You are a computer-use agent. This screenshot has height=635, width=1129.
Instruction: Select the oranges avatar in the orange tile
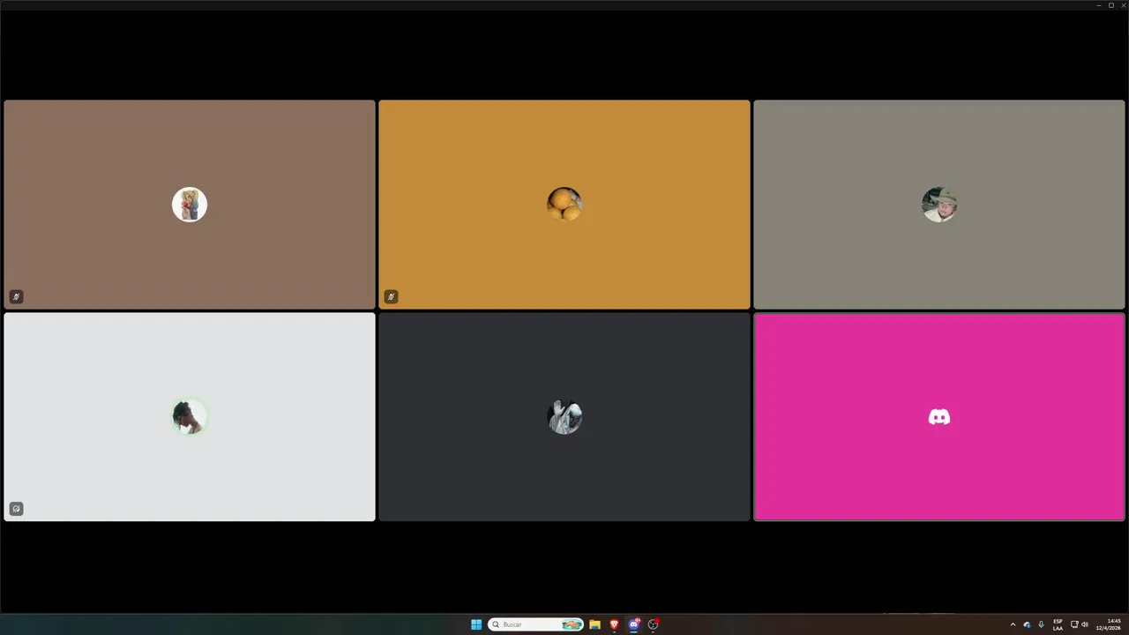[564, 205]
